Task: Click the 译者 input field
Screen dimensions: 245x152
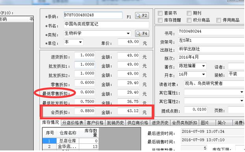Action: (236, 66)
